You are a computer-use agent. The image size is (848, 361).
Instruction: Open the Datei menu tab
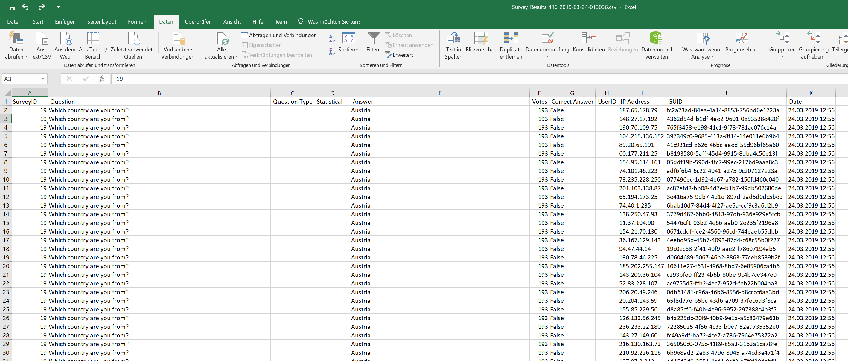pos(13,22)
